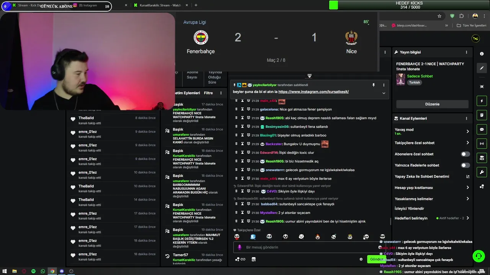Open a new browser tab

click(196, 5)
